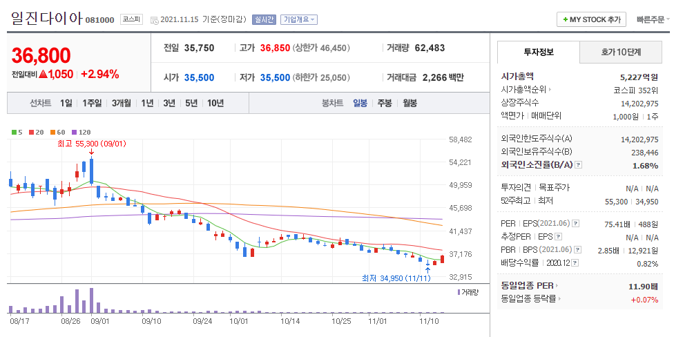The height and width of the screenshot is (337, 674).
Task: Click the change percent +2.94%
Action: [99, 75]
